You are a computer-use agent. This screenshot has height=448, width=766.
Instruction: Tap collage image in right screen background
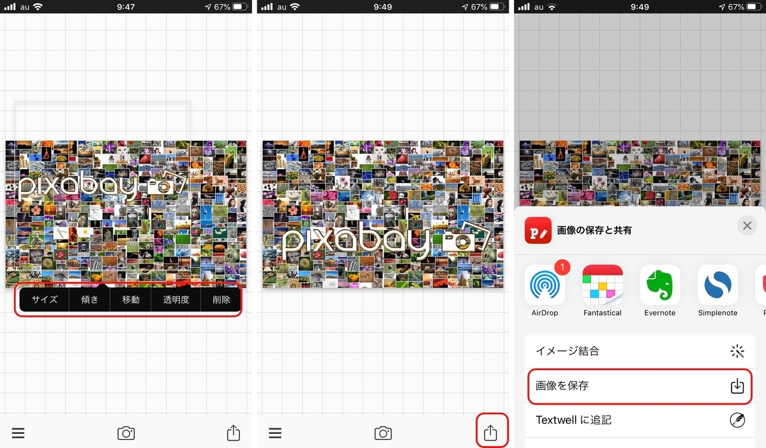[640, 172]
